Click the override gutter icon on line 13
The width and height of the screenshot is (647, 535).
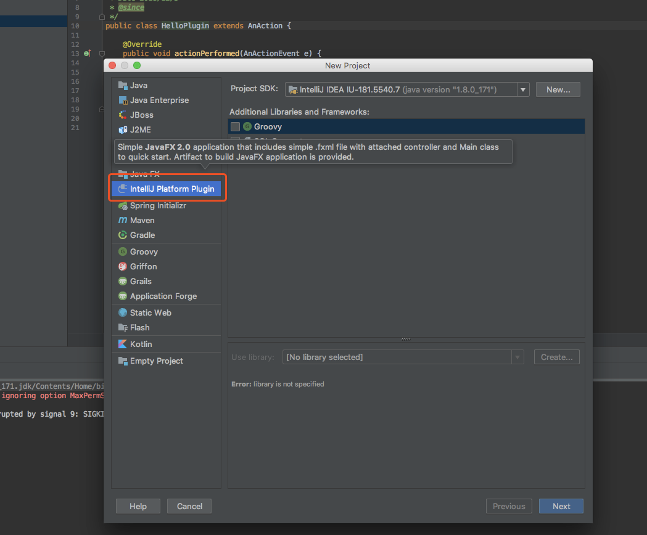(88, 53)
